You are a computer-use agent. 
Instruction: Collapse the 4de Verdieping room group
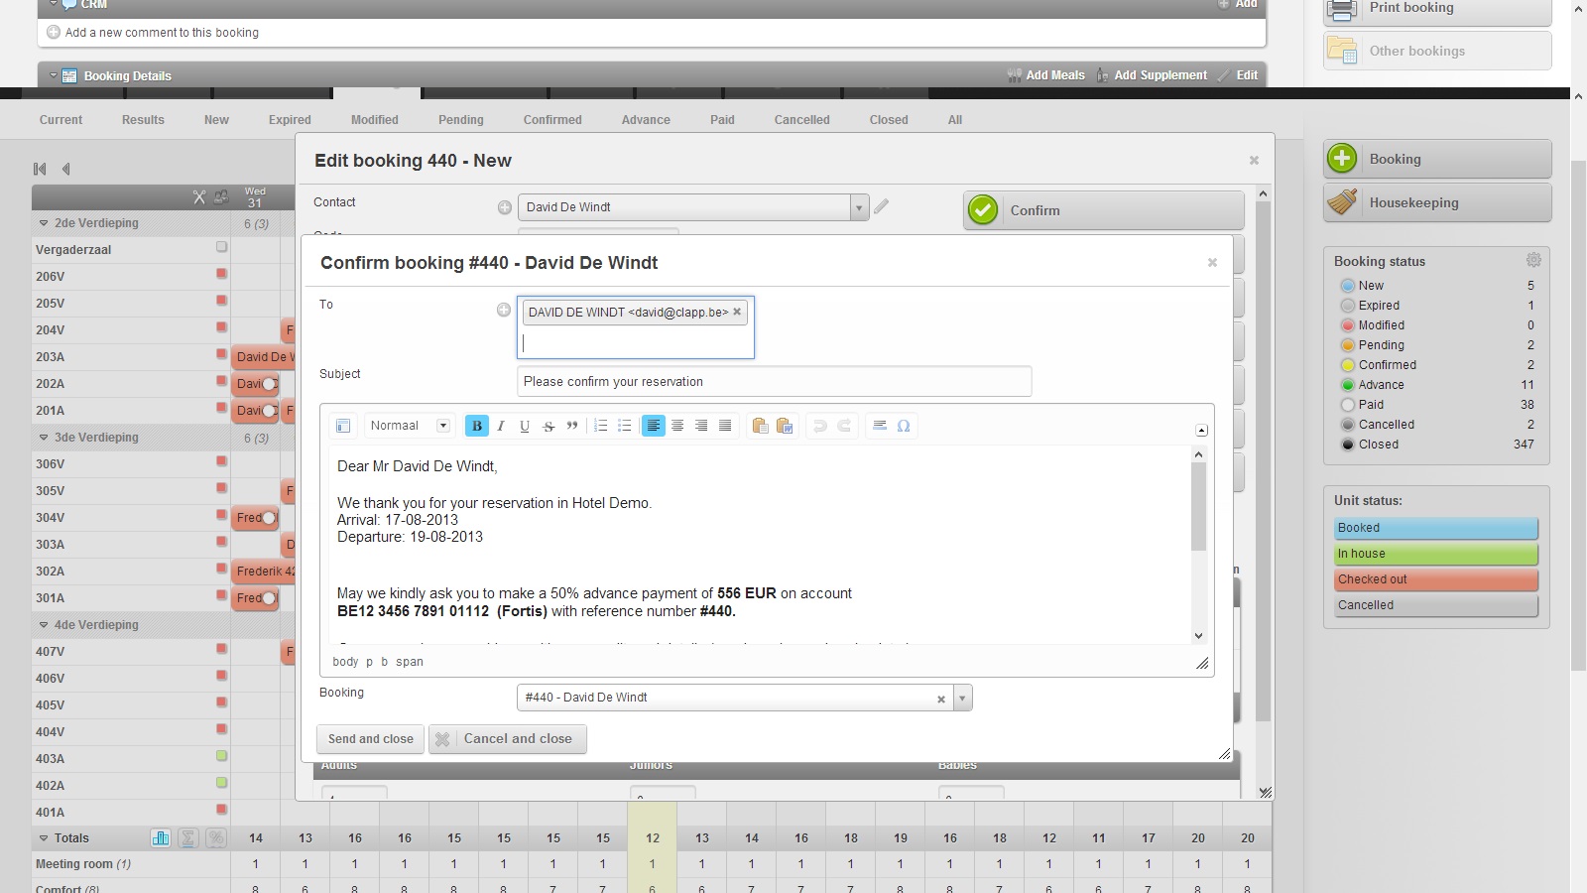pos(44,625)
